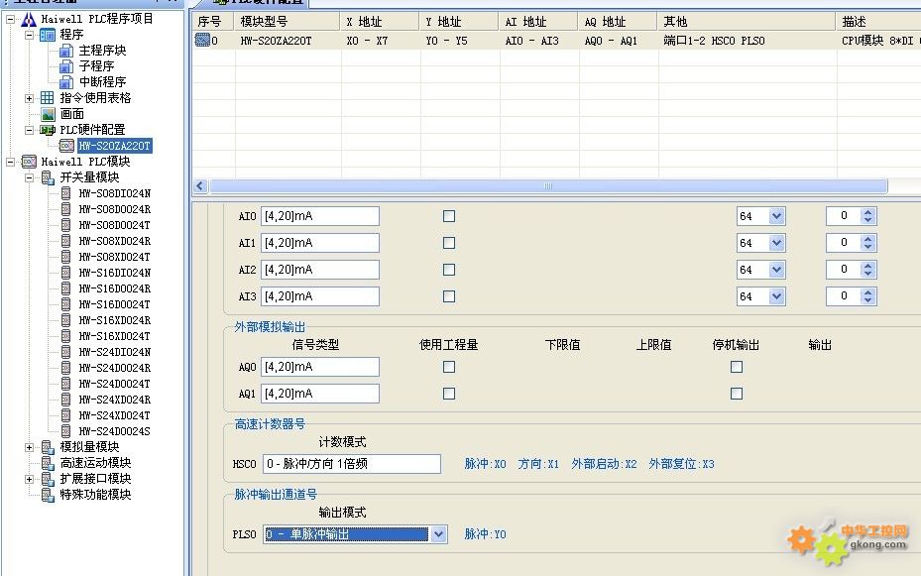Screen dimensions: 921x576
Task: Open the AI3 dropdown showing 64
Action: tap(776, 296)
